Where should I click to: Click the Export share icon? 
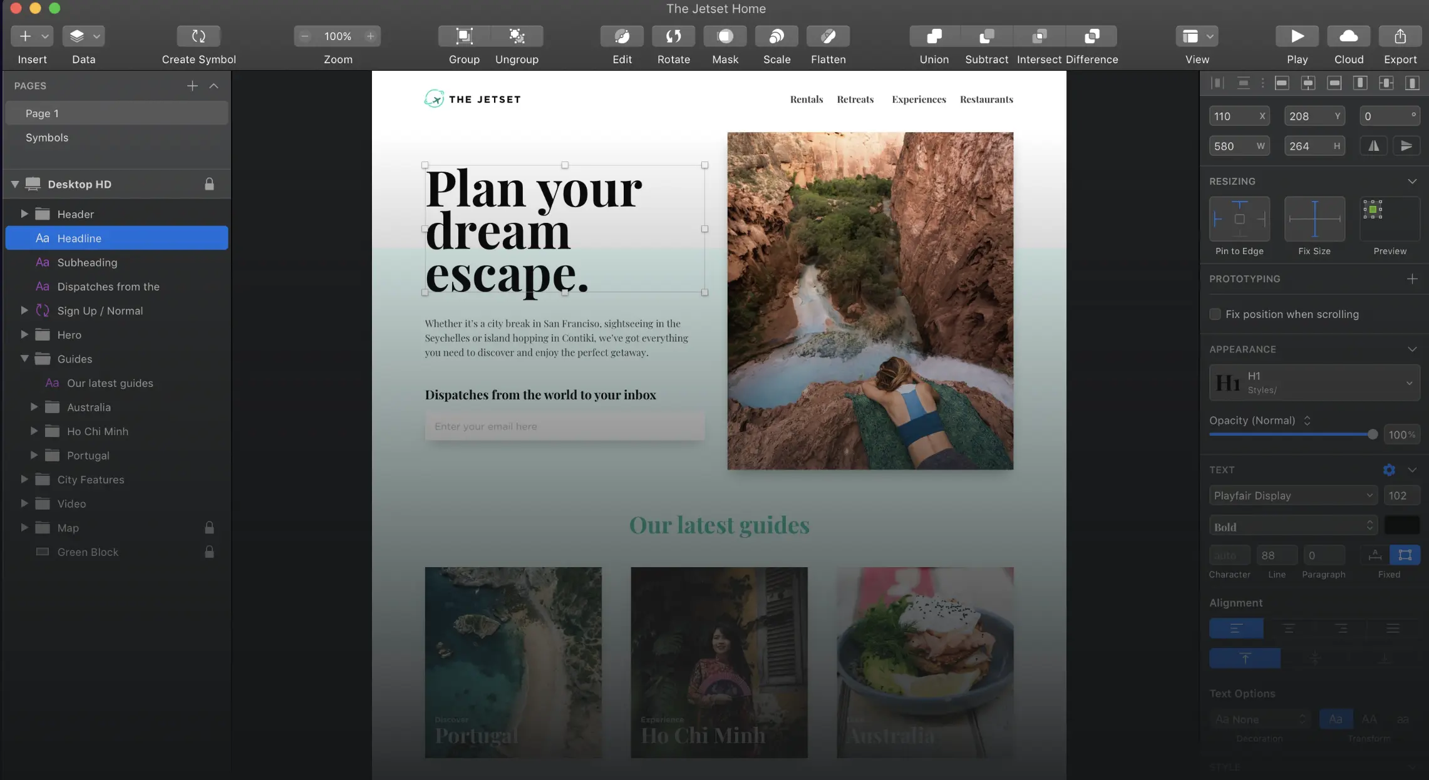[x=1400, y=36]
